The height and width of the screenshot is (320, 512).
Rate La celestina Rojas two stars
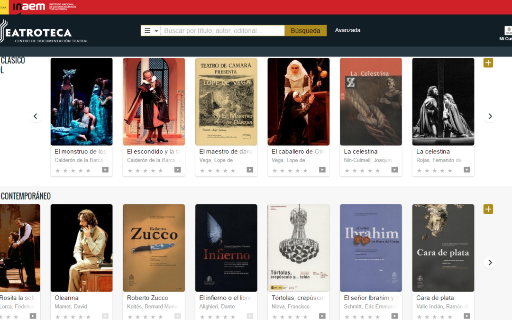point(427,171)
